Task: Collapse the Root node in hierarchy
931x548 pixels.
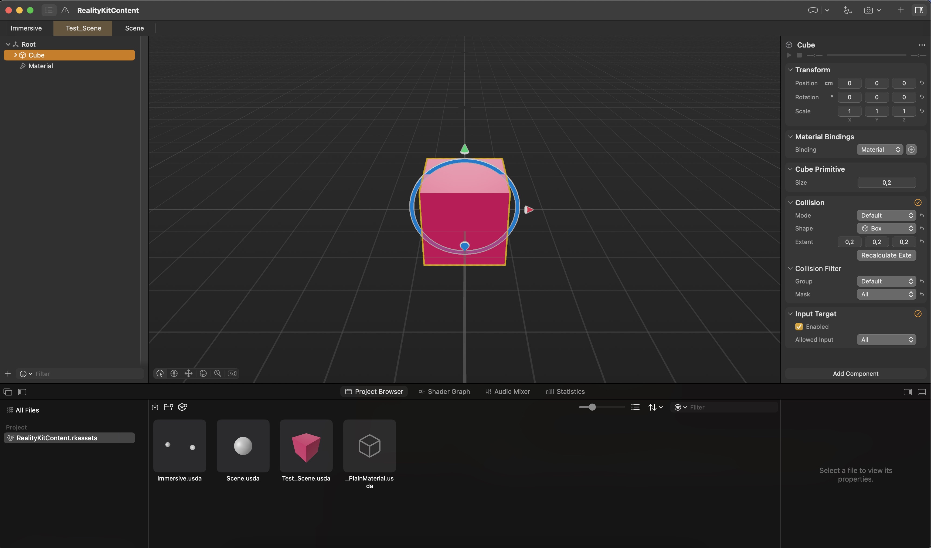Action: pos(8,44)
